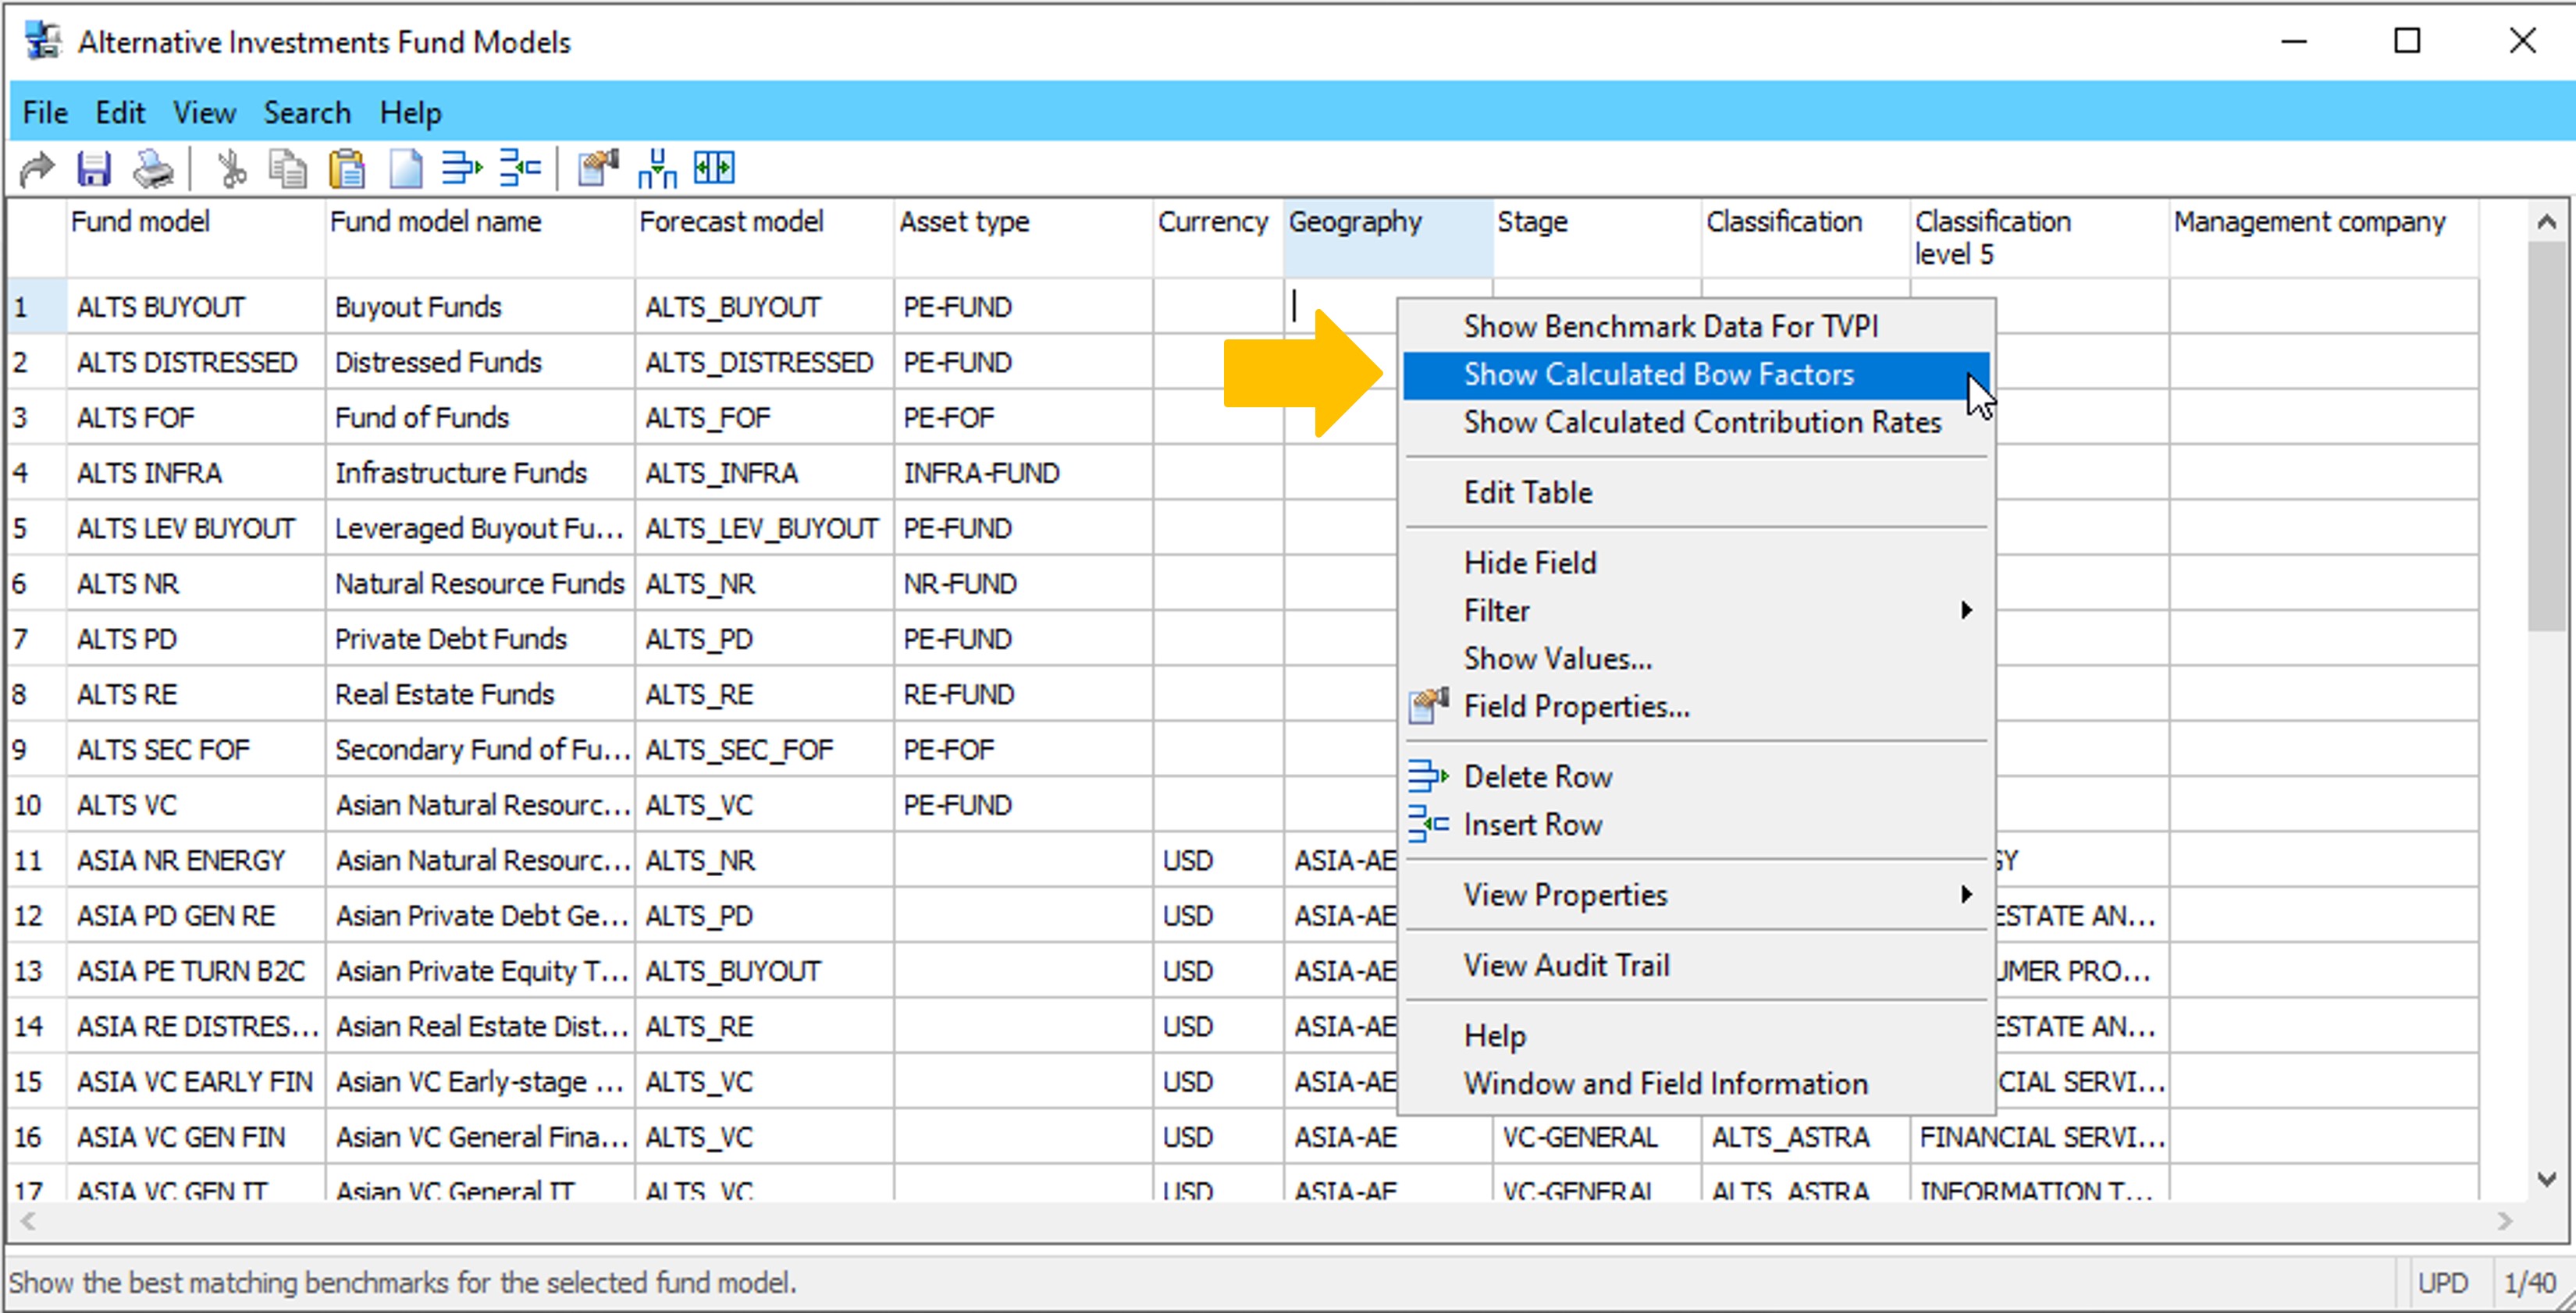Select row number 1 header

coord(37,307)
